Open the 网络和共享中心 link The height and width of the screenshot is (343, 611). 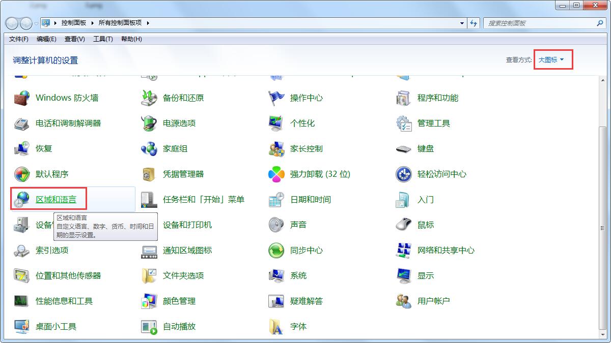(x=446, y=251)
